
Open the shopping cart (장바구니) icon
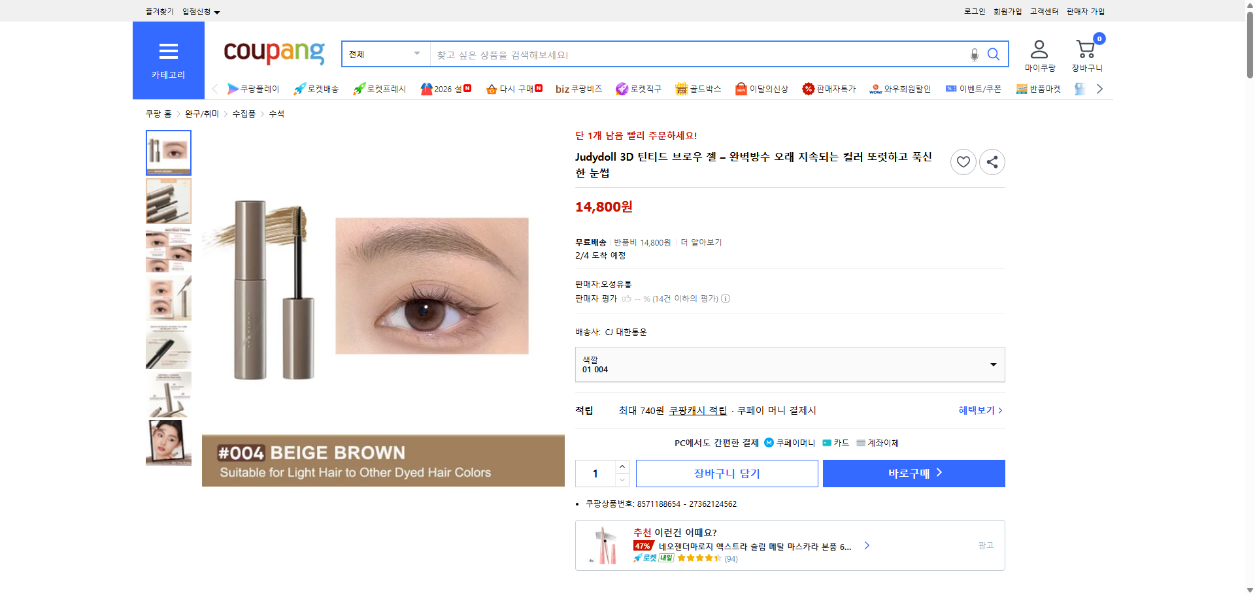click(x=1086, y=48)
